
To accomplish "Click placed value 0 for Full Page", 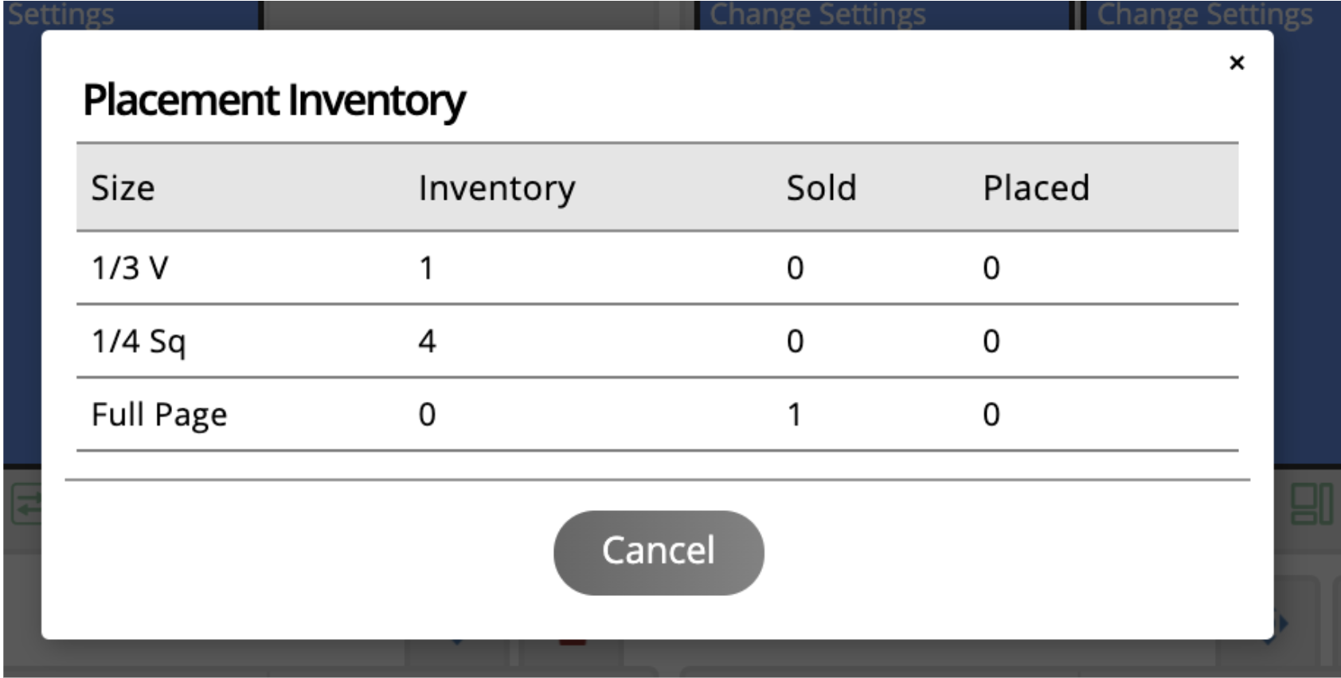I will (x=991, y=415).
